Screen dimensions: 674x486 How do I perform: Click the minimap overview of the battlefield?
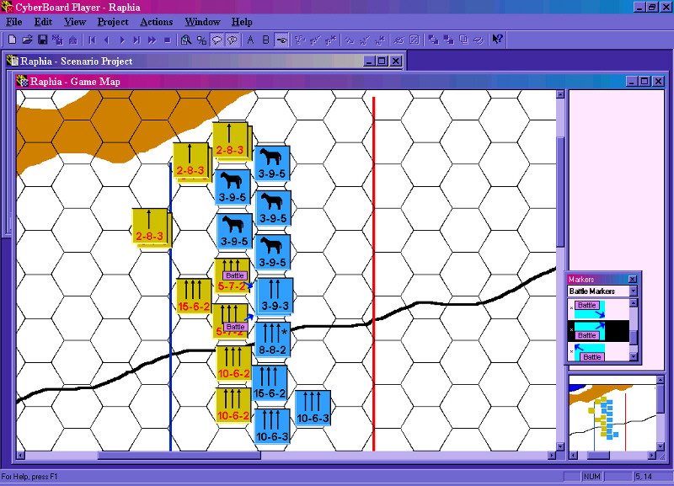612,413
